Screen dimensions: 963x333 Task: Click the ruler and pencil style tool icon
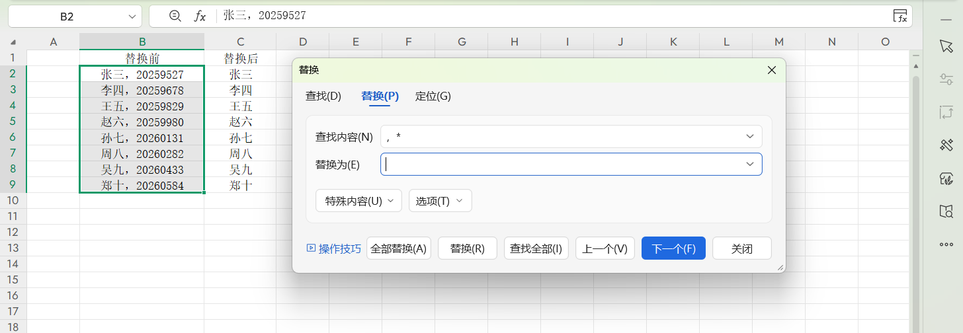click(946, 145)
